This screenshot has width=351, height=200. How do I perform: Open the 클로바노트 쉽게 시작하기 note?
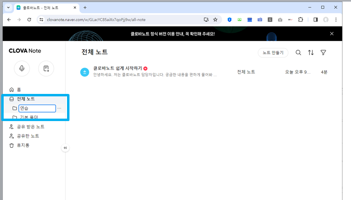(x=117, y=68)
